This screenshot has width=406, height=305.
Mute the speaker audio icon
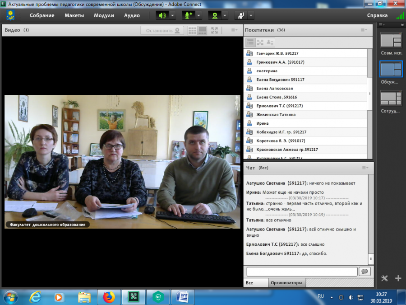(x=162, y=15)
